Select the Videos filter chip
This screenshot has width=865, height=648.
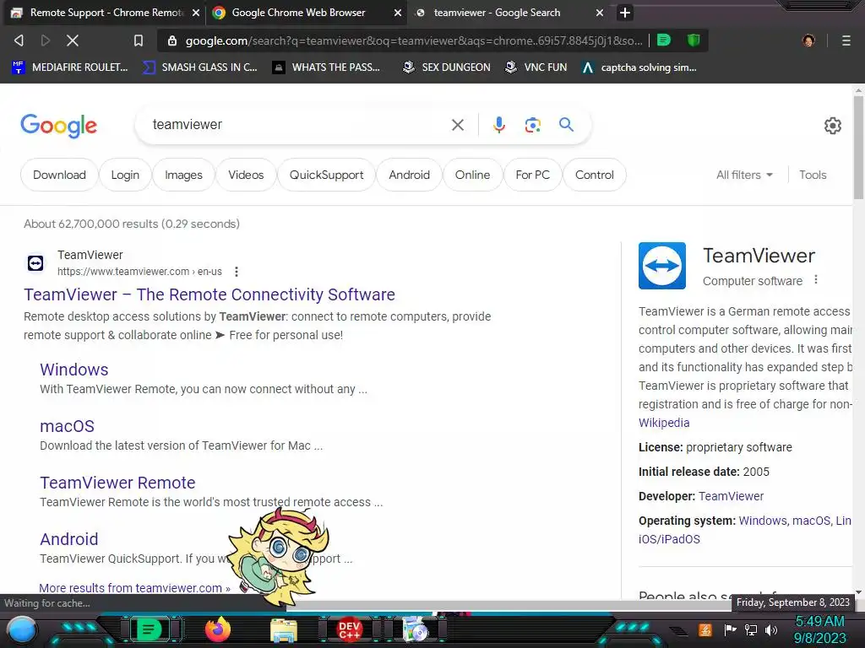(246, 175)
